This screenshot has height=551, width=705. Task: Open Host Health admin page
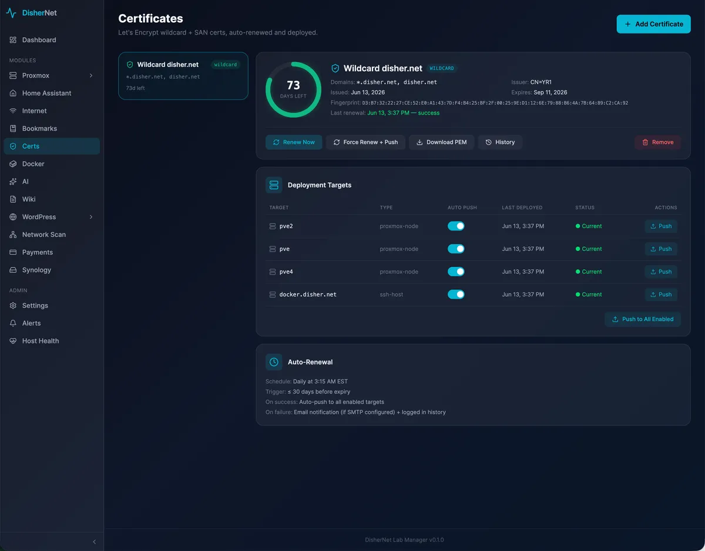pos(52,340)
